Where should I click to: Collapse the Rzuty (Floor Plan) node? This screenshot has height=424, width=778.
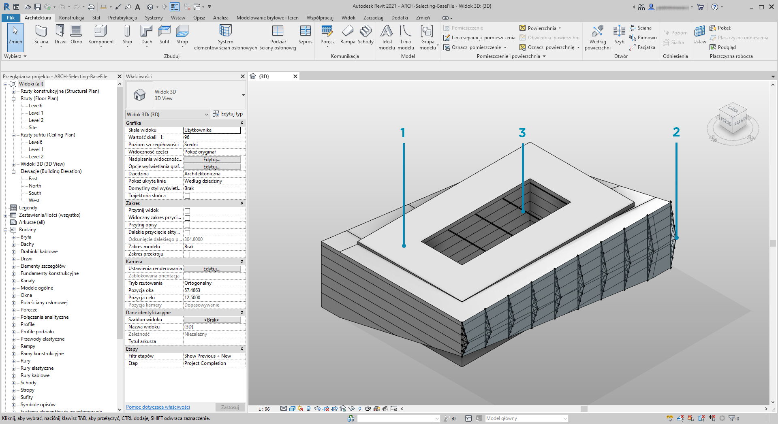tap(13, 98)
